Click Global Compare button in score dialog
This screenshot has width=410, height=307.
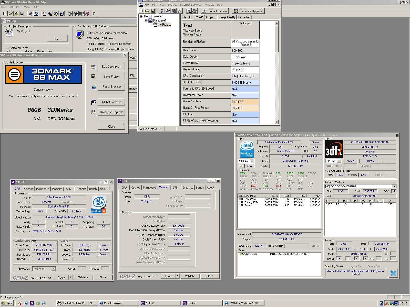click(x=111, y=102)
